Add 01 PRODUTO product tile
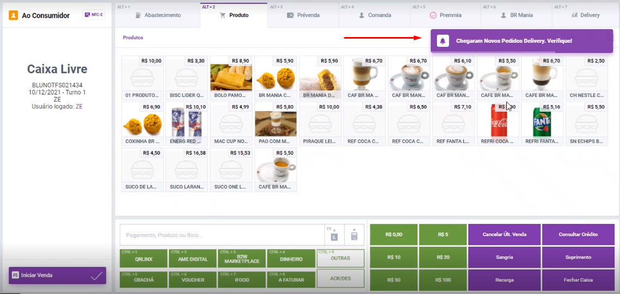The width and height of the screenshot is (620, 294). pos(142,77)
